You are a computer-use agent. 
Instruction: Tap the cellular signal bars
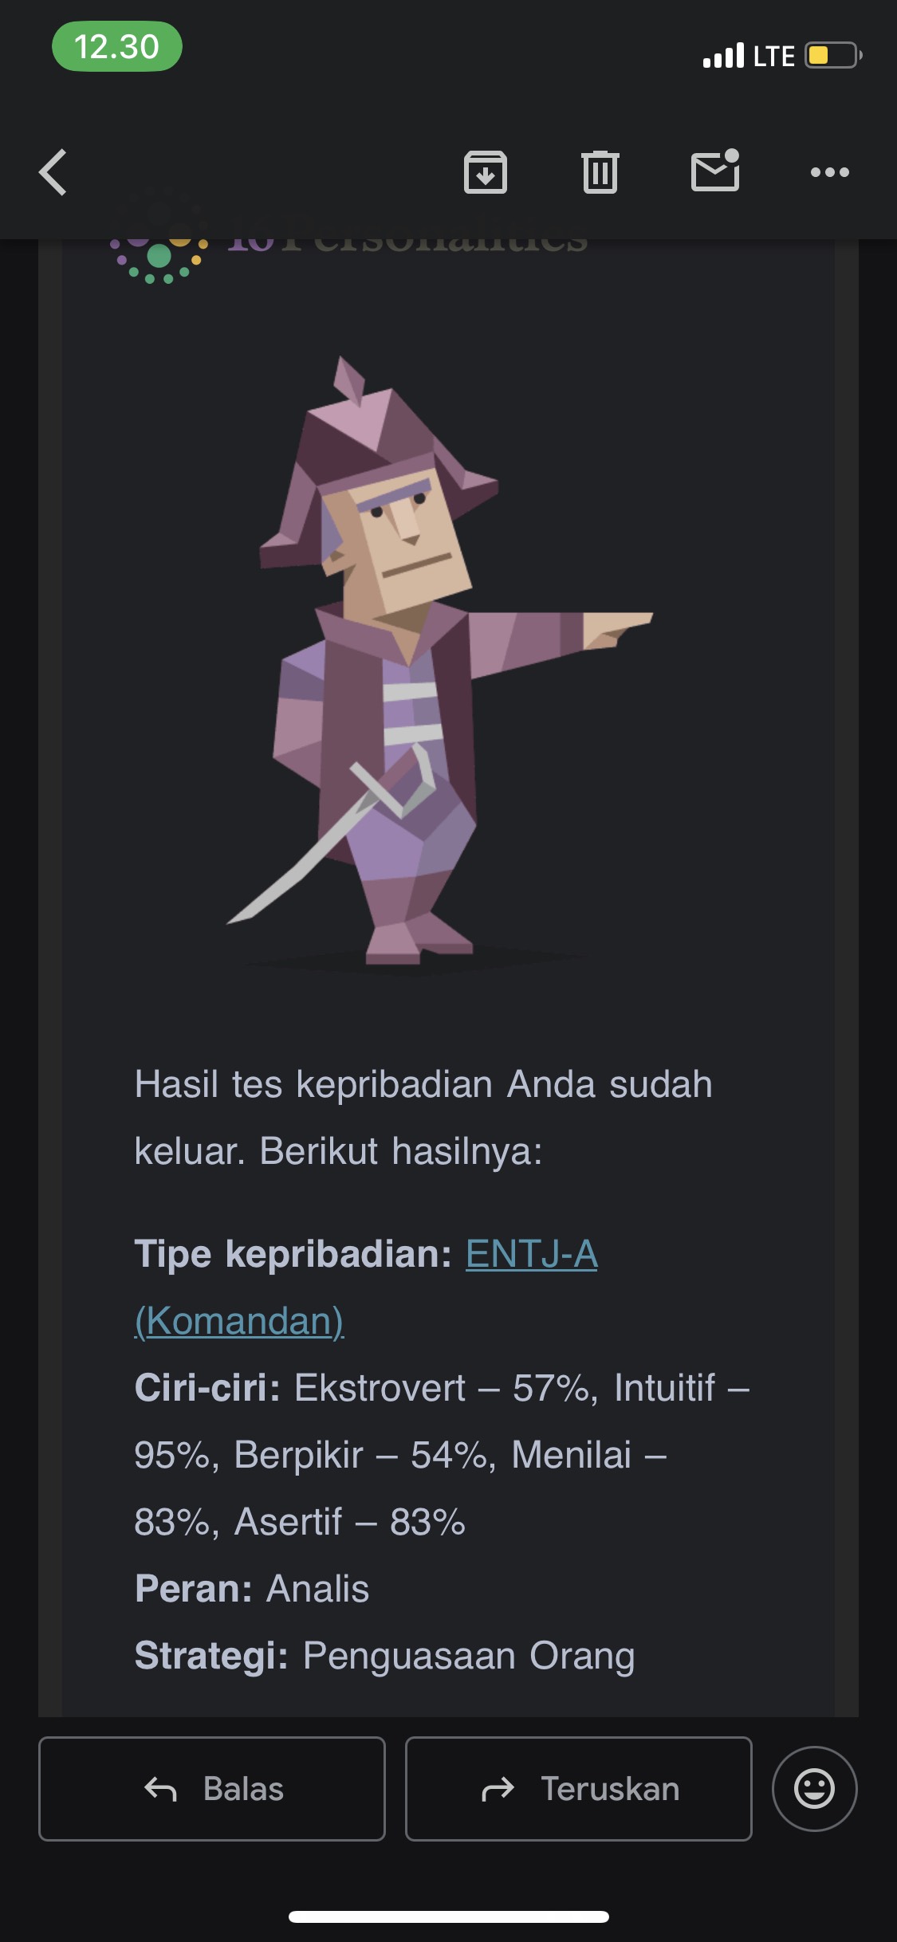(723, 56)
